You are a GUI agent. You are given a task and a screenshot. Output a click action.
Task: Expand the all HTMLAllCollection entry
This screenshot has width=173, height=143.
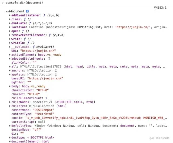pyautogui.click(x=10, y=67)
